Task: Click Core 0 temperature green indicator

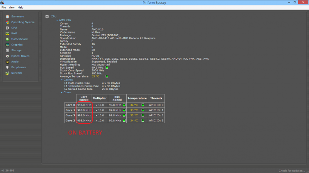Action: pyautogui.click(x=143, y=105)
